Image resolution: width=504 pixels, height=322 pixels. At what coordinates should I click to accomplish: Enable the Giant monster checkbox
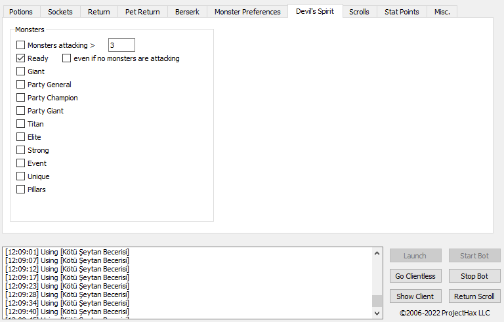click(21, 71)
